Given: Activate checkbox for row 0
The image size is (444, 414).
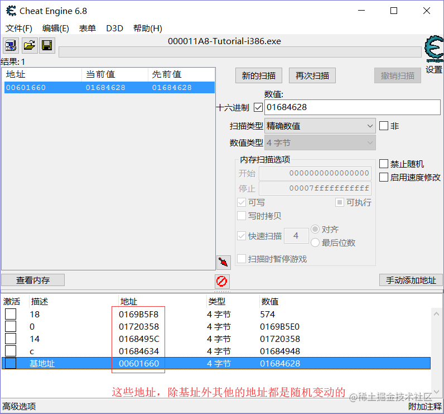Looking at the screenshot, I should [11, 326].
